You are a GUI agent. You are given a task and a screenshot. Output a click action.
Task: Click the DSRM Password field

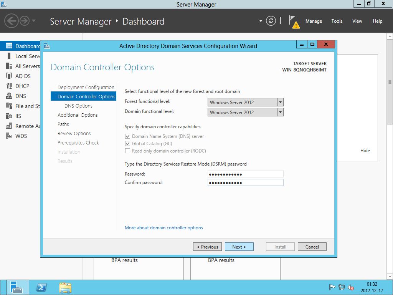click(245, 174)
